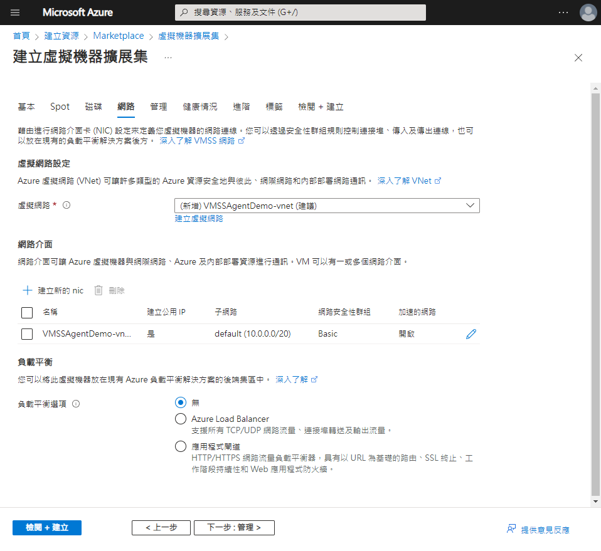Switch to the 管理 tab
Viewport: 601px width, 551px height.
click(x=159, y=107)
